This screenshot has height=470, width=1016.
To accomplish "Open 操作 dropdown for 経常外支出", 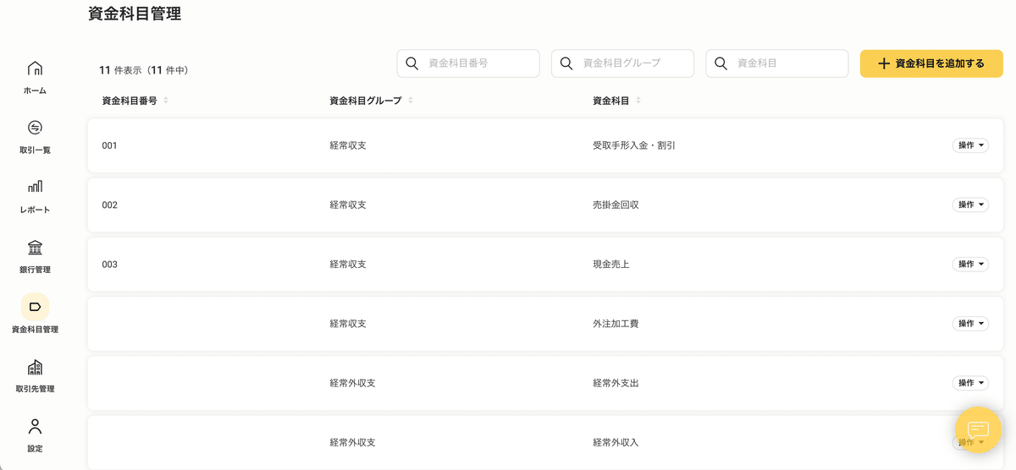I will [970, 383].
